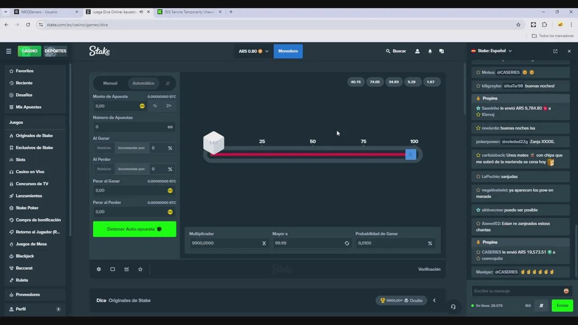Open past result 1.67 chip
Screen dimensions: 578x325
point(431,82)
